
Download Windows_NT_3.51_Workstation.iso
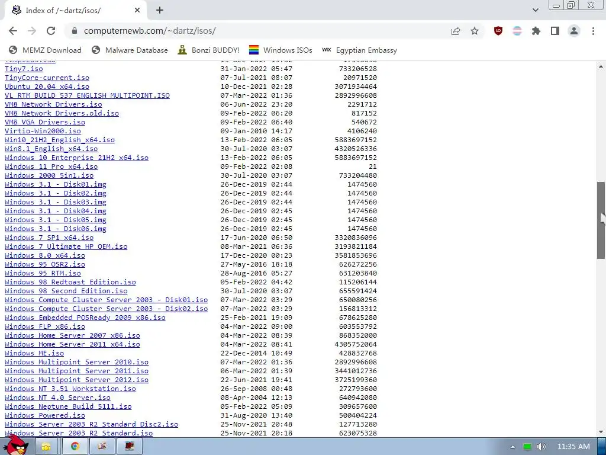(70, 389)
